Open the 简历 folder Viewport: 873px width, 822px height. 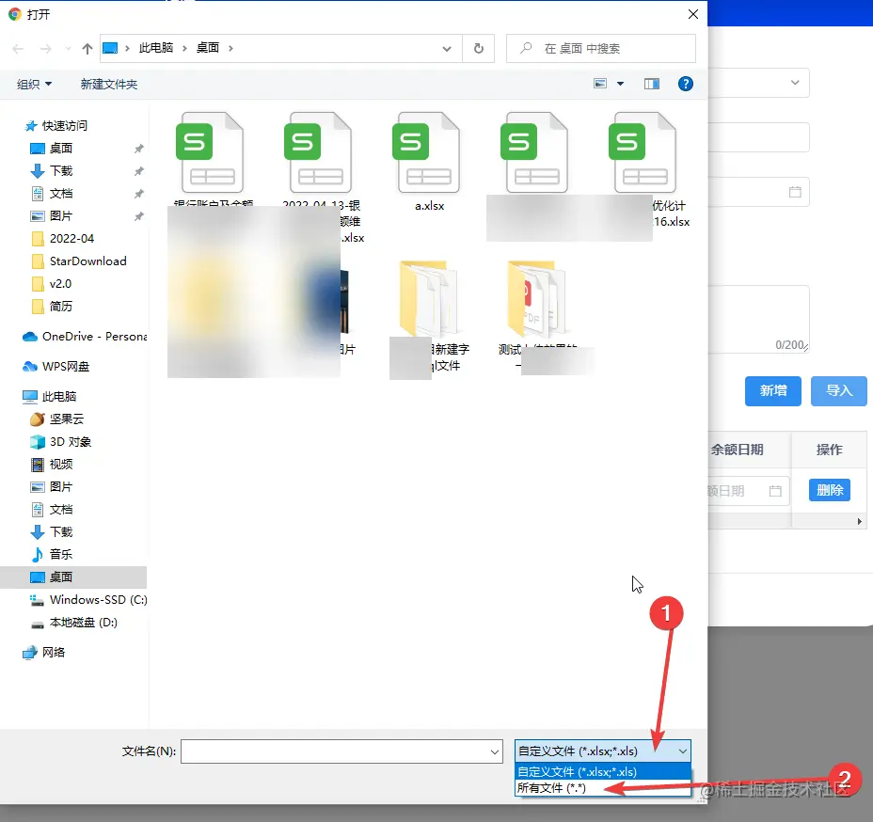61,306
